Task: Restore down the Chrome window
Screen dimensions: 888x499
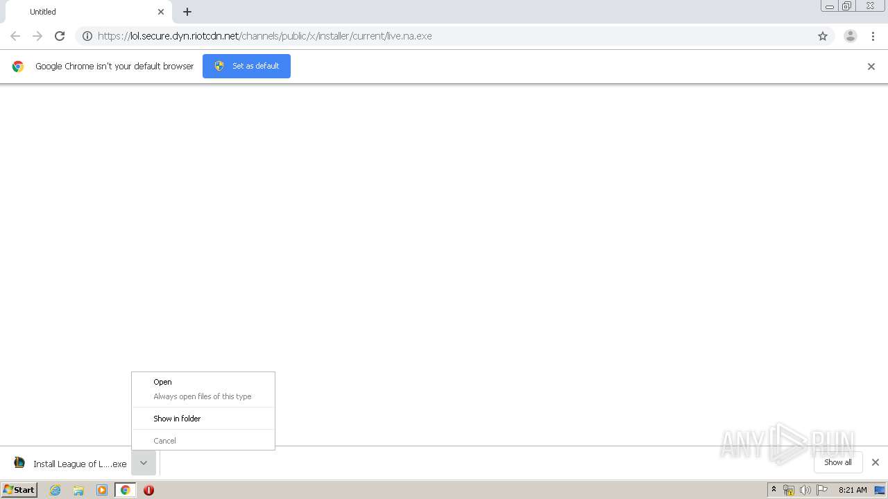Action: click(x=847, y=6)
